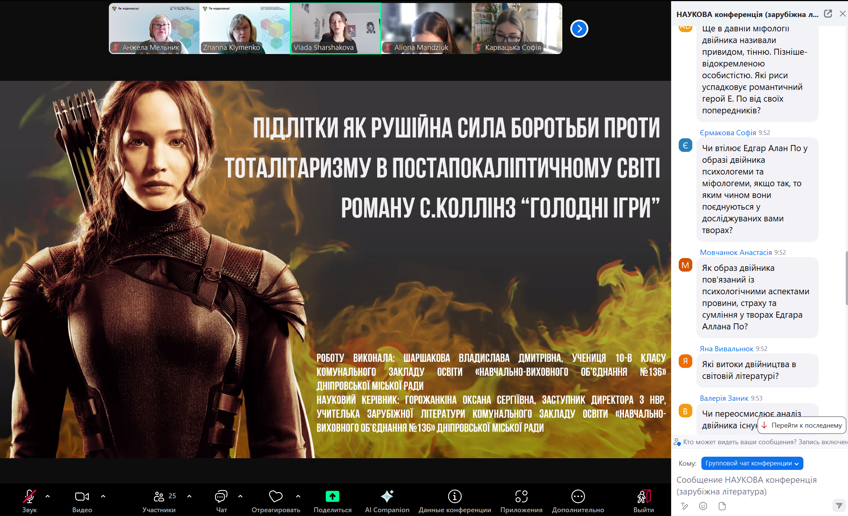The image size is (848, 516).
Task: Open text formatting pencil icon in chat
Action: pos(685,506)
